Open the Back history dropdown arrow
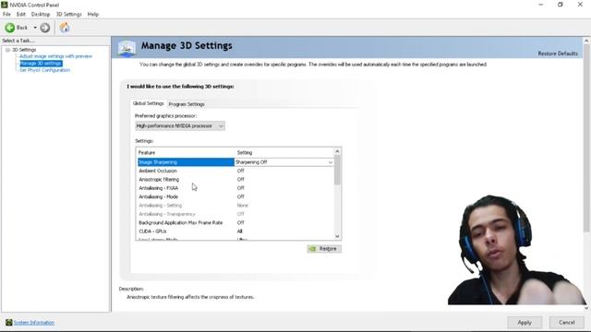Viewport: 591px width, 332px height. (35, 28)
